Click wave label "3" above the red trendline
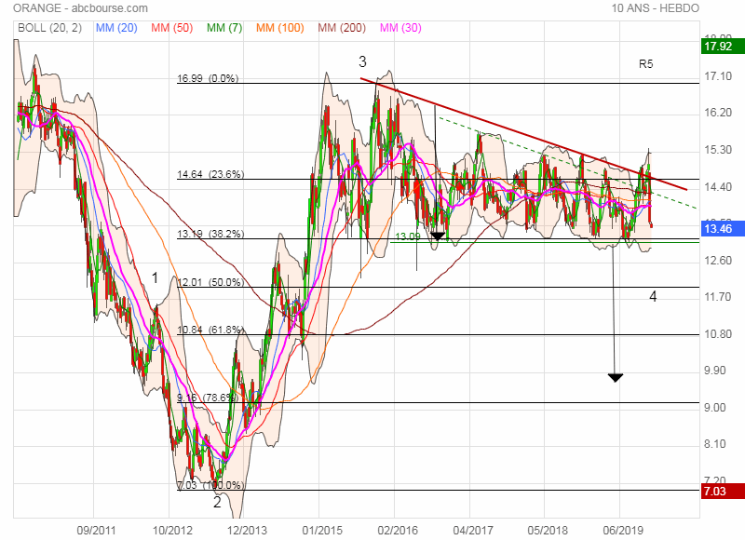Viewport: 745px width, 540px height. coord(362,61)
